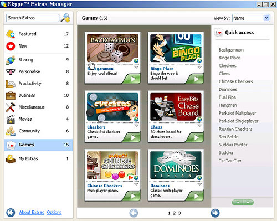
Task: Click the Personalise glasses-and-mustache icon
Action: pyautogui.click(x=11, y=71)
